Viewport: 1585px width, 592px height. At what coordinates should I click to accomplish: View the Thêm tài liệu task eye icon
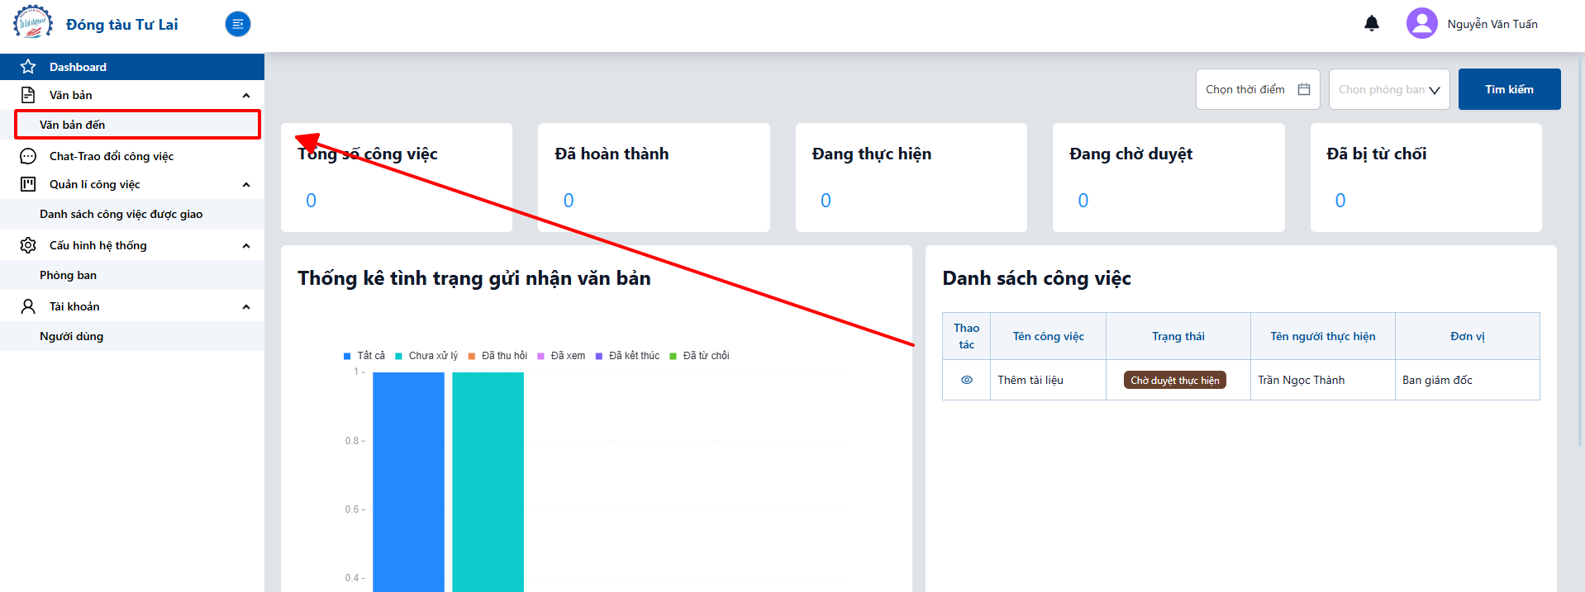(x=966, y=380)
